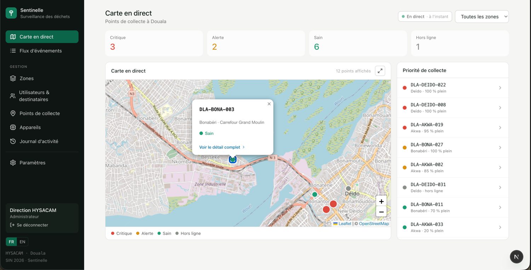The image size is (531, 270).
Task: Open the Toutes les zones dropdown
Action: coord(482,17)
